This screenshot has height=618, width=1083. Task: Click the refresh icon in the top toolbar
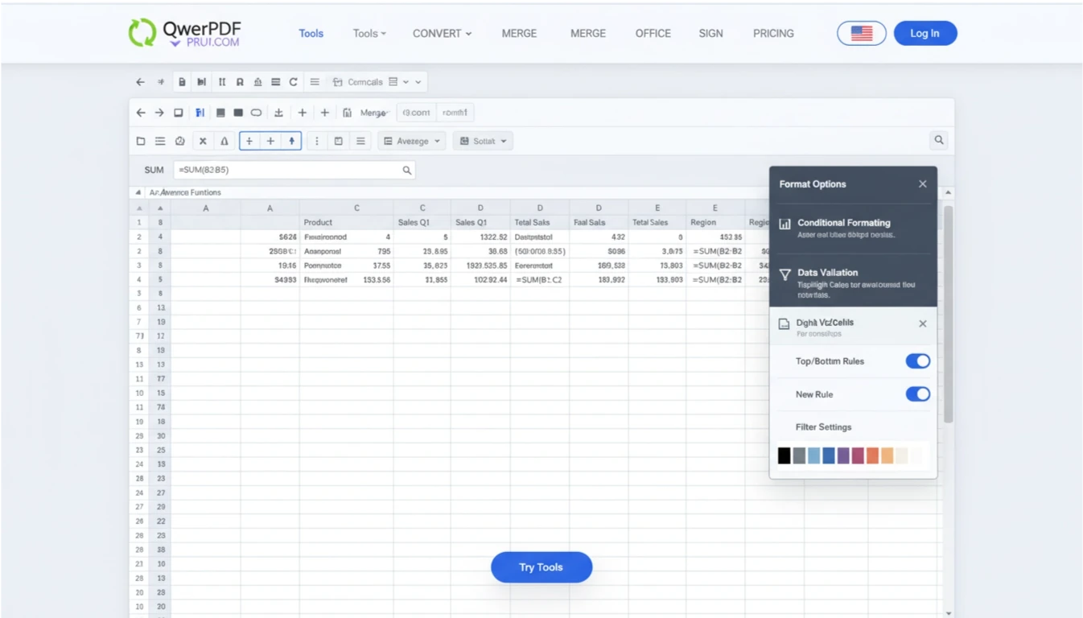point(294,82)
